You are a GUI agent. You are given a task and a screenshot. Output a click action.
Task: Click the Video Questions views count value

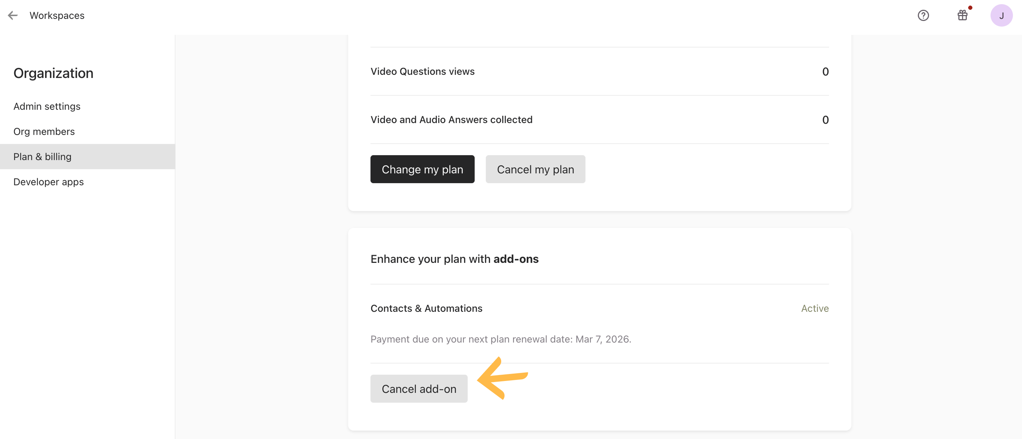click(x=825, y=71)
